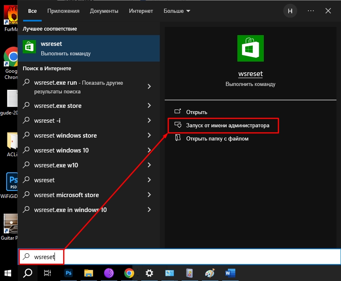Launch Paint from the taskbar palette icon
341x281 pixels.
pyautogui.click(x=210, y=273)
